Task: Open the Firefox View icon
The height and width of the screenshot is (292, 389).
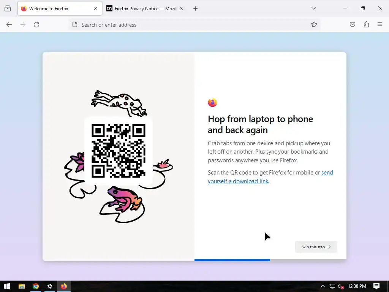Action: [8, 8]
